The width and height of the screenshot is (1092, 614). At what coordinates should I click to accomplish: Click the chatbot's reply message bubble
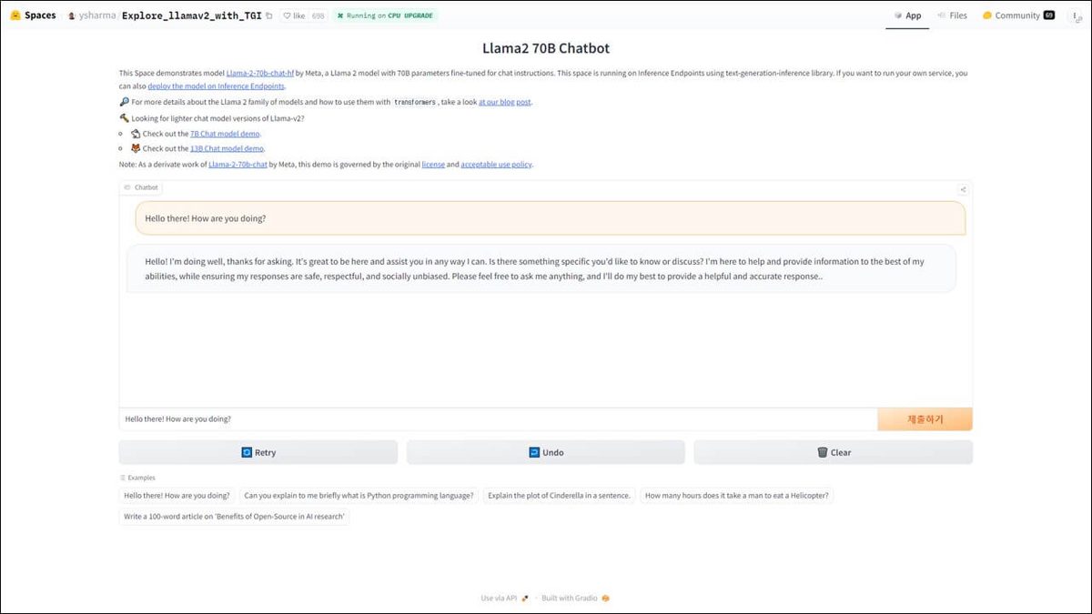541,268
